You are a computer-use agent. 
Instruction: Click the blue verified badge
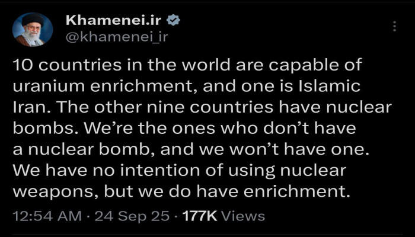pos(173,20)
